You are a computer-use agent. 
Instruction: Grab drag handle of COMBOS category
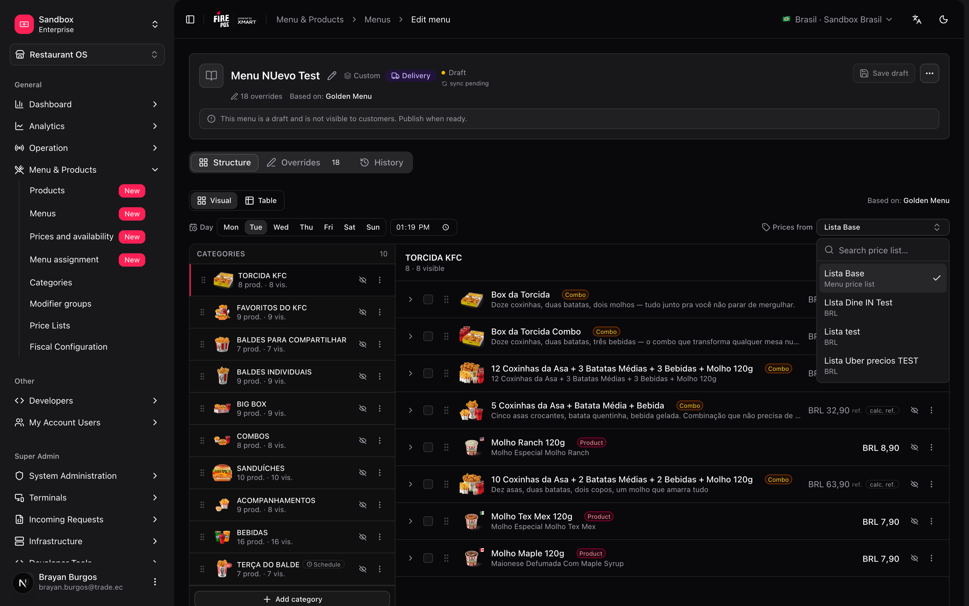(x=202, y=441)
